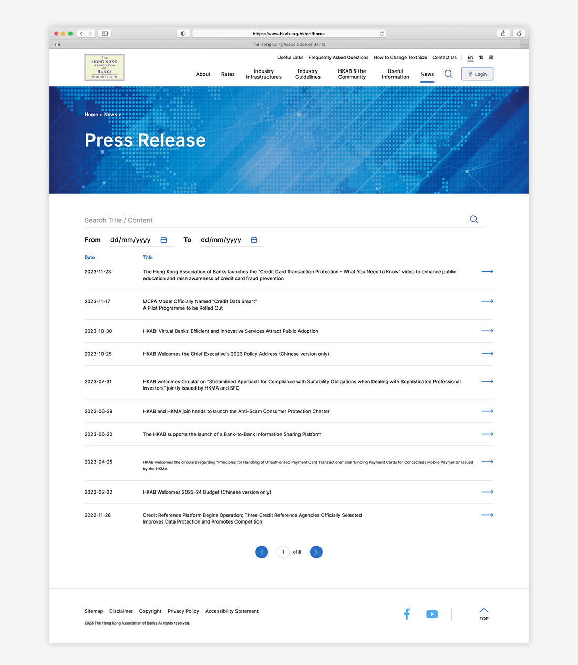Open 2023-06-29 press release arrow
This screenshot has height=665, width=578.
click(x=487, y=411)
